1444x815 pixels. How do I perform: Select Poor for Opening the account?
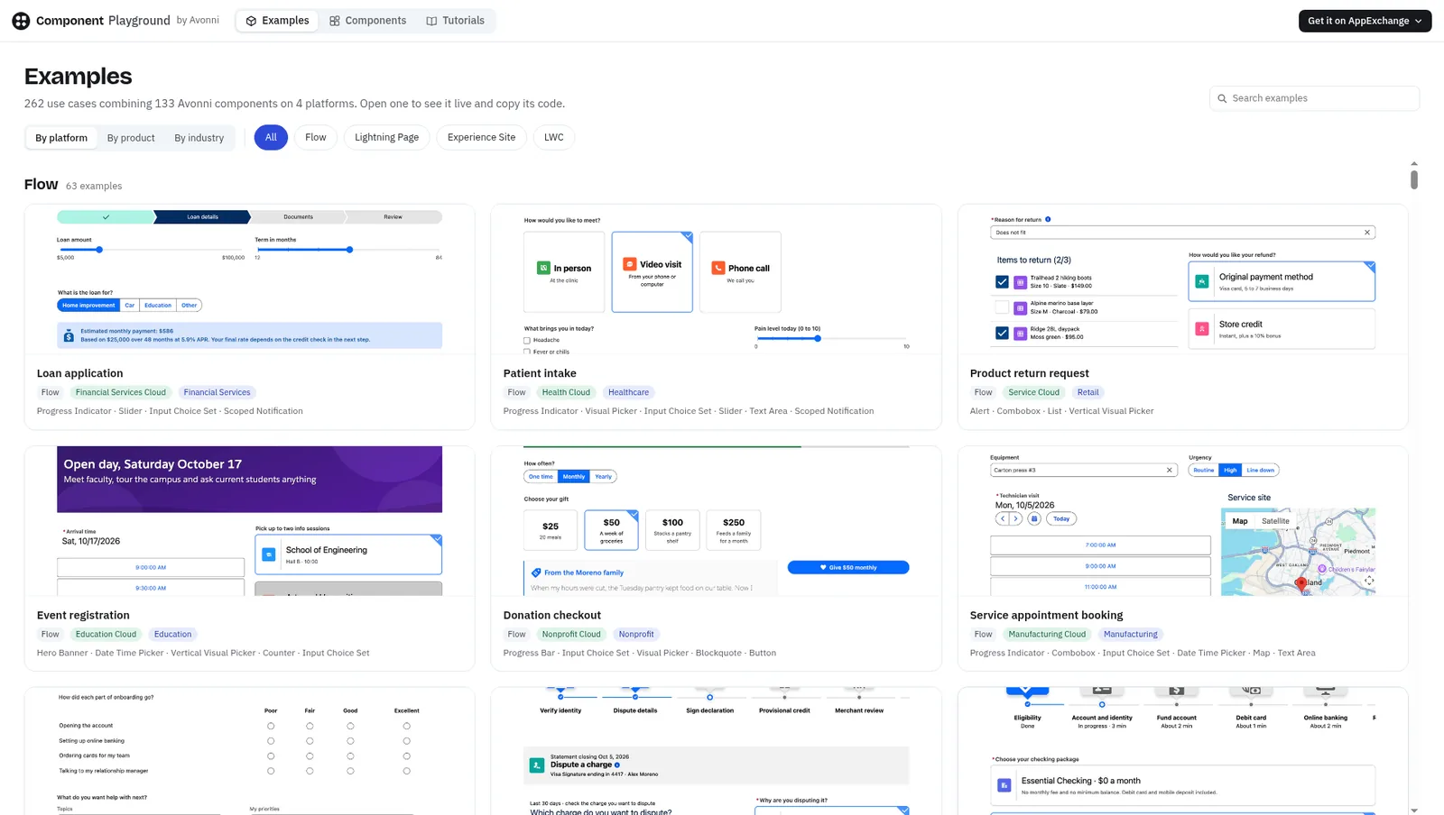(271, 726)
